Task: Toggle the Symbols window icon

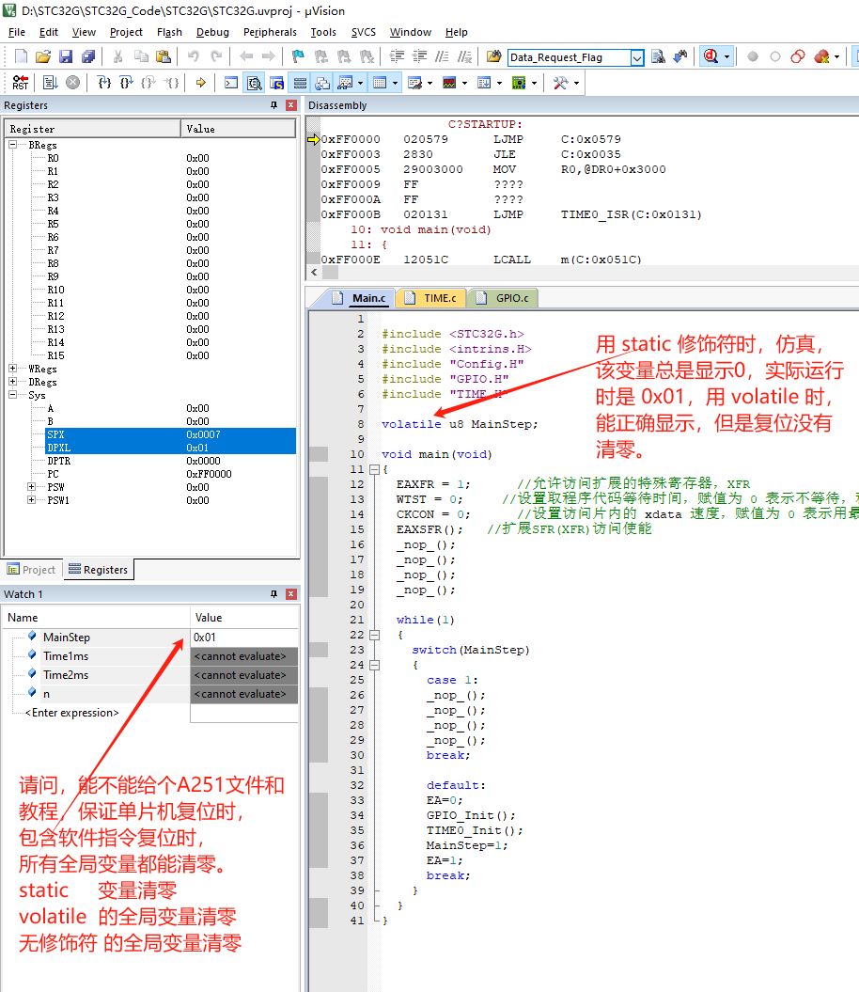Action: point(277,83)
